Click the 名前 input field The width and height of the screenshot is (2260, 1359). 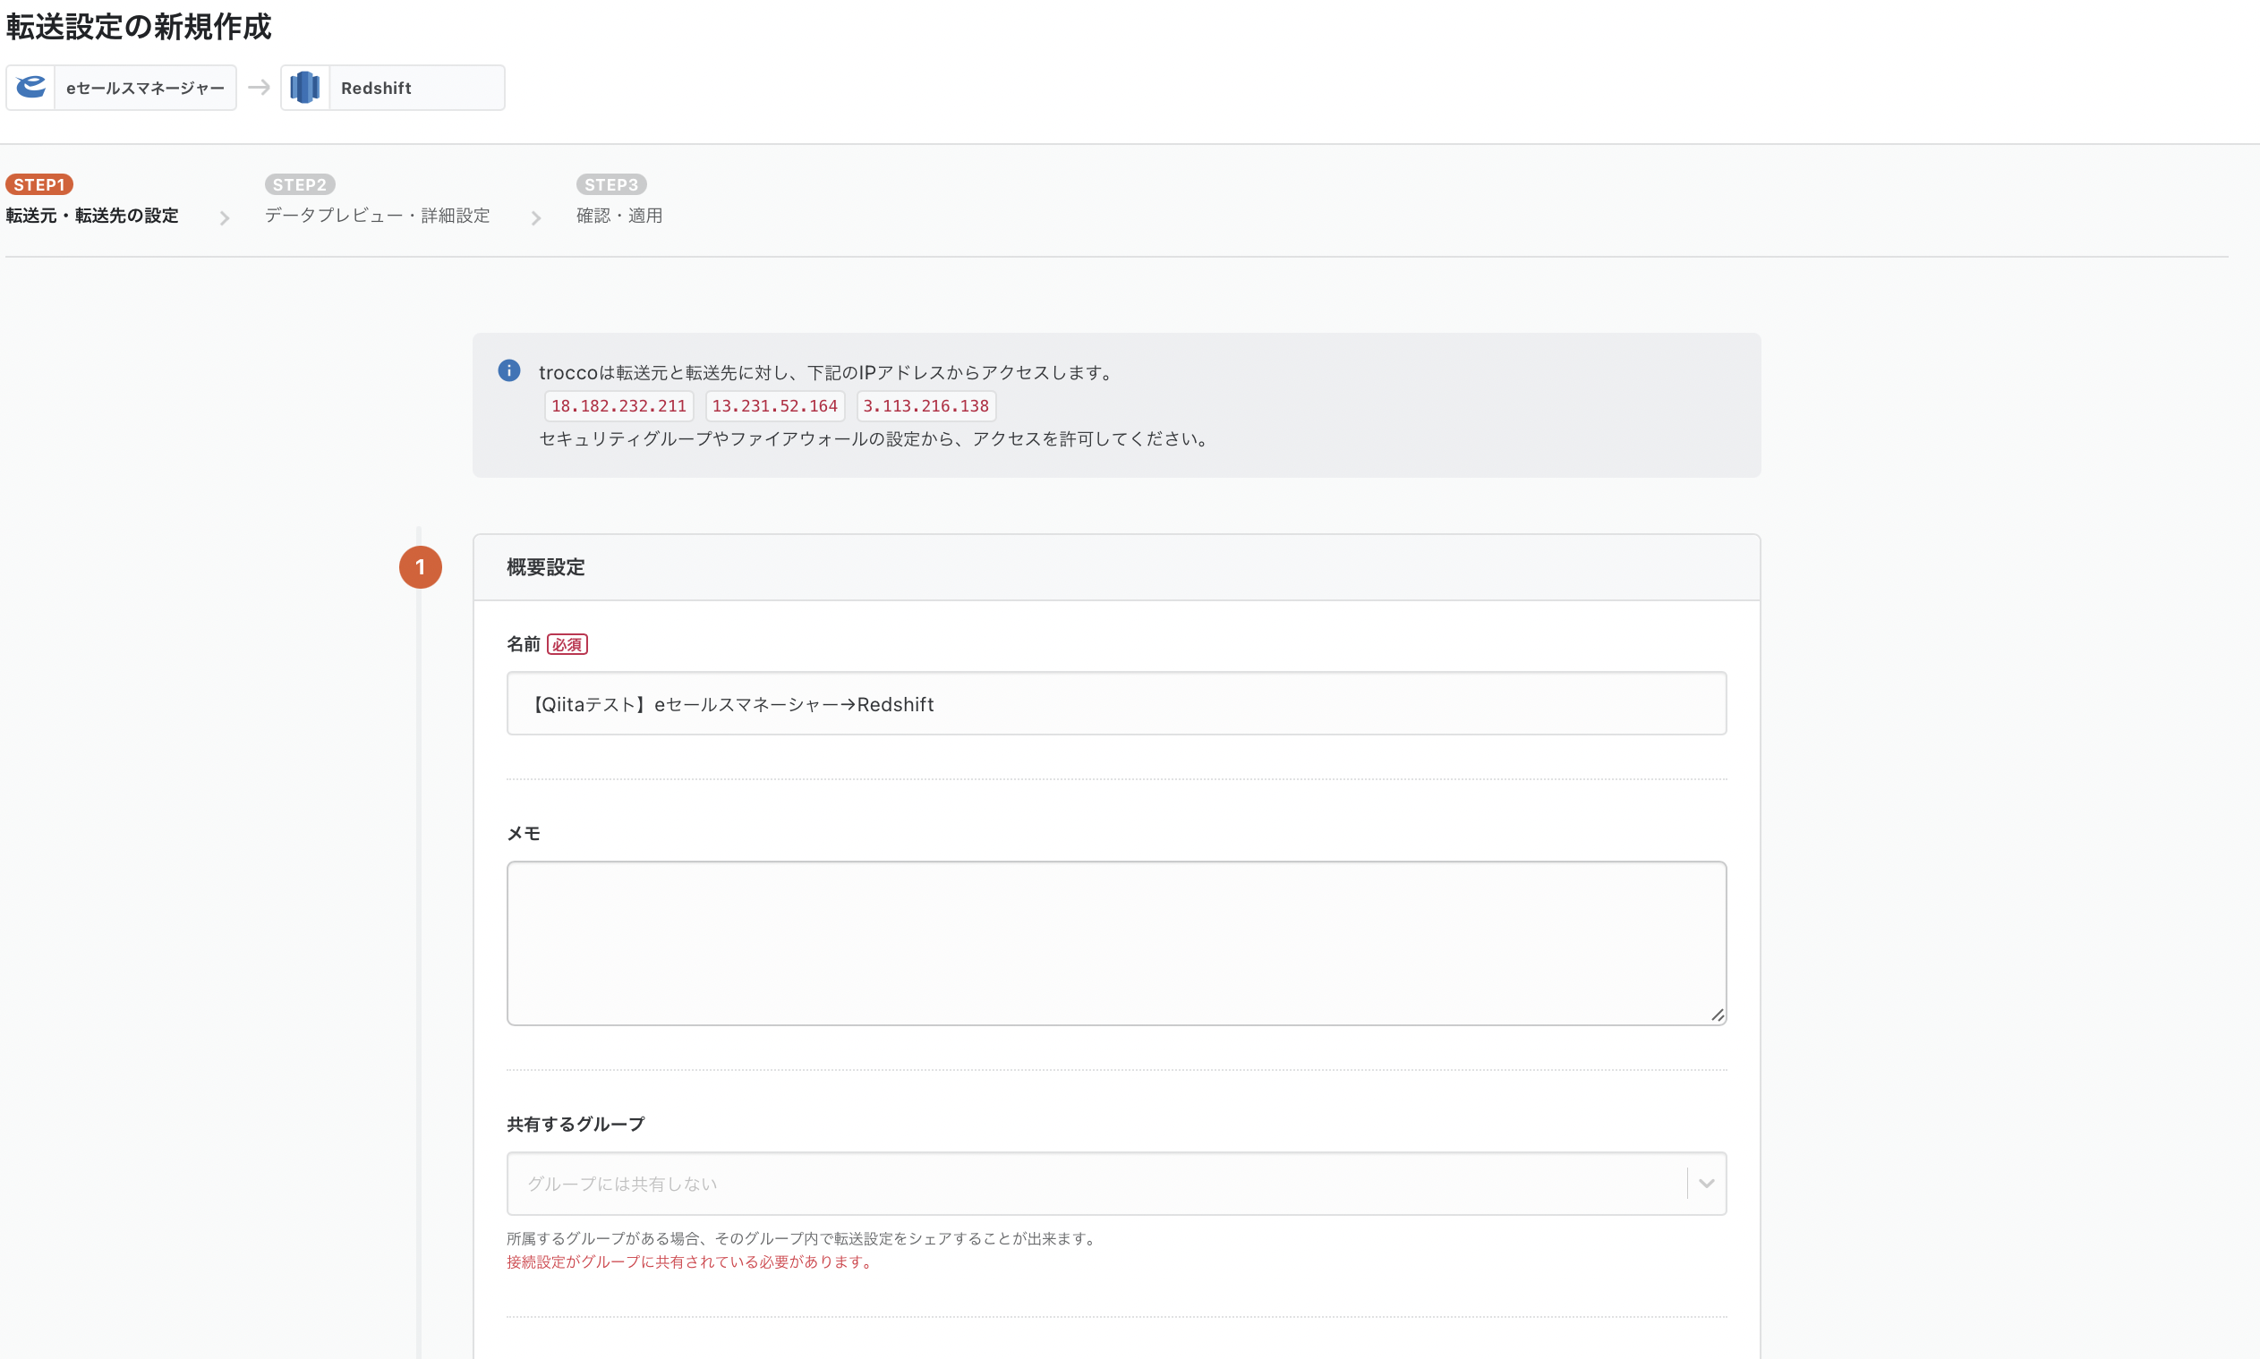click(x=1116, y=703)
